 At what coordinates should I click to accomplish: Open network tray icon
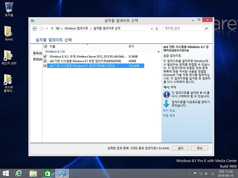(x=201, y=173)
